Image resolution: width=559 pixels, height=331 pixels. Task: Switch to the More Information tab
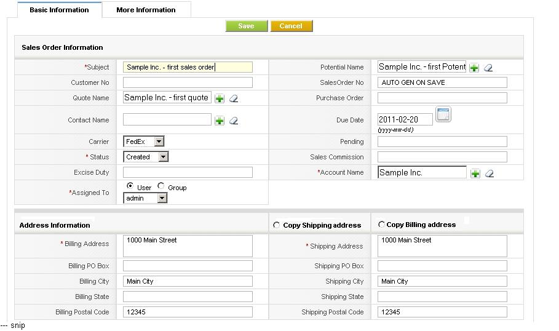tap(146, 10)
